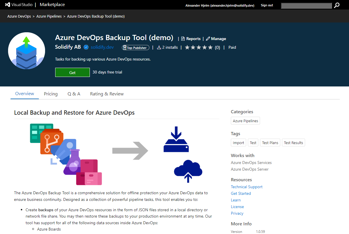Click the Test Results tag
This screenshot has height=234, width=349.
294,143
